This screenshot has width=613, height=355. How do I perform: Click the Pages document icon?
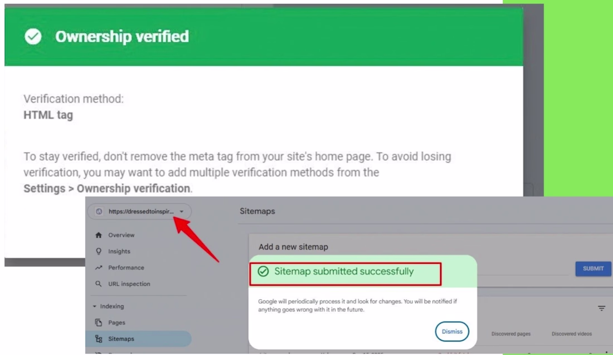point(99,323)
